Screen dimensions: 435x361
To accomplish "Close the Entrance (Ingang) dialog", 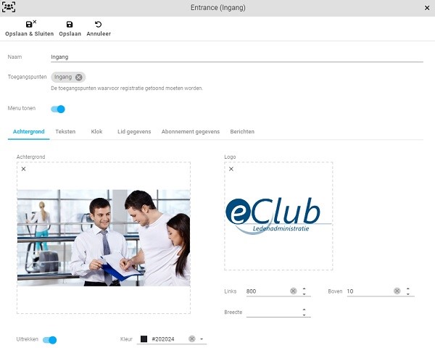I will tap(427, 8).
